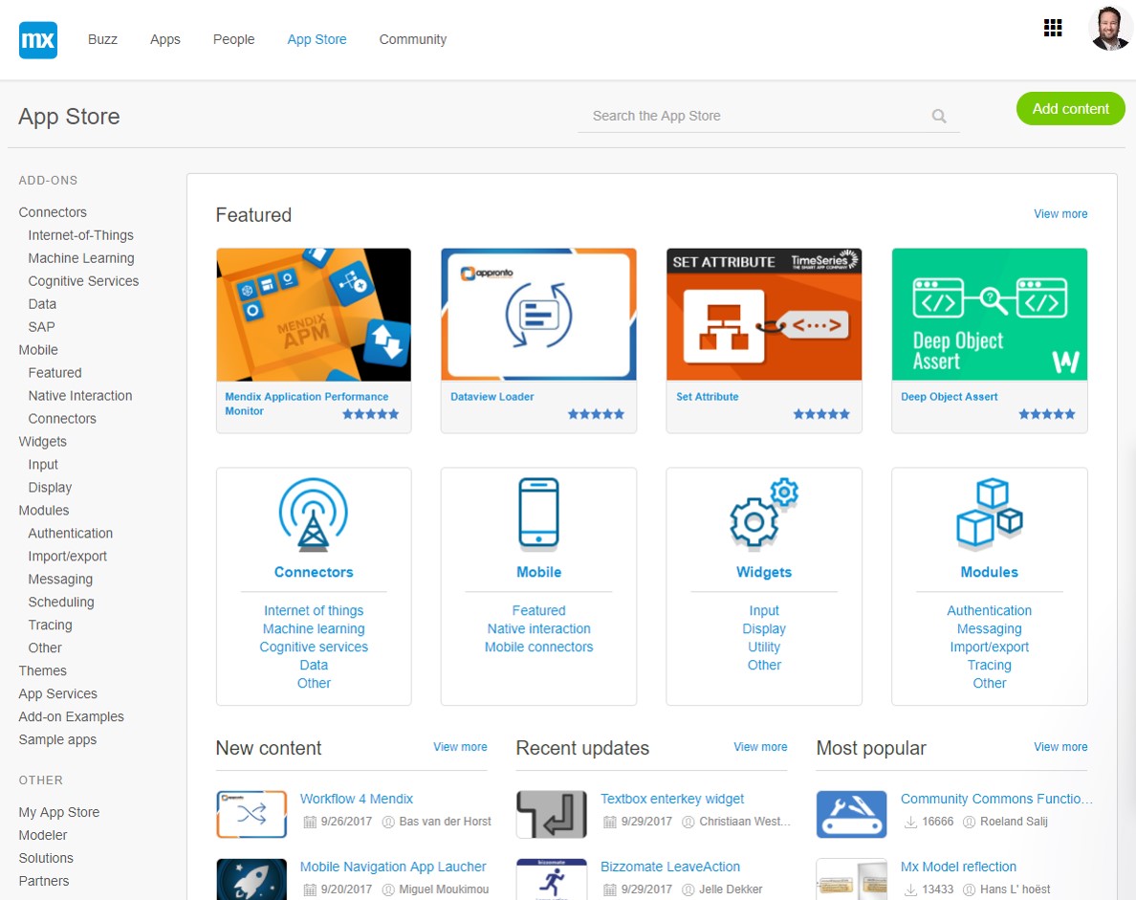Open Utility in Widgets card
1136x900 pixels.
click(764, 648)
